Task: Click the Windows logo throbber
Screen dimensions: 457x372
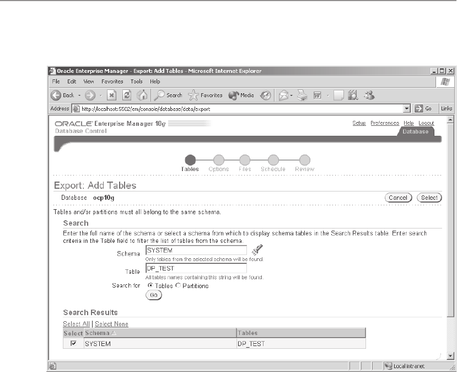Action: (445, 82)
